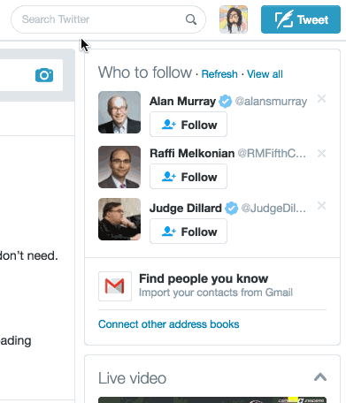Dismiss Alan Murray suggestion
Image resolution: width=346 pixels, height=403 pixels.
321,99
